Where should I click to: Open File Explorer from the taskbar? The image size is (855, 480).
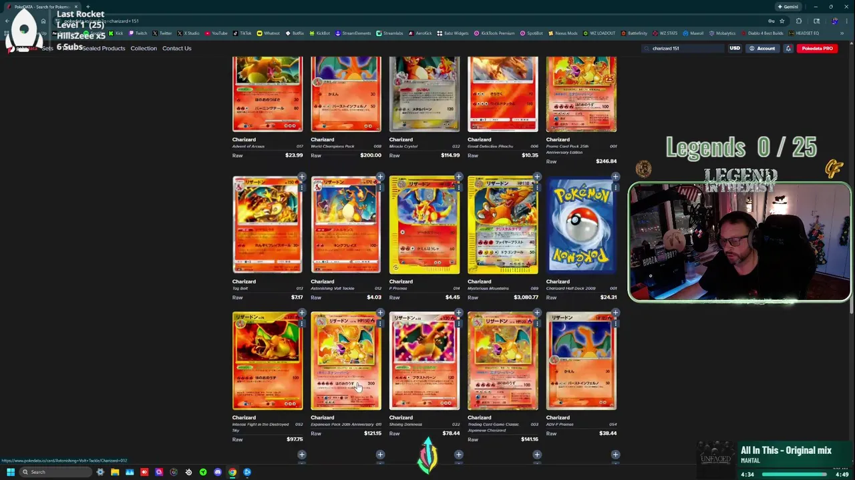pyautogui.click(x=115, y=472)
